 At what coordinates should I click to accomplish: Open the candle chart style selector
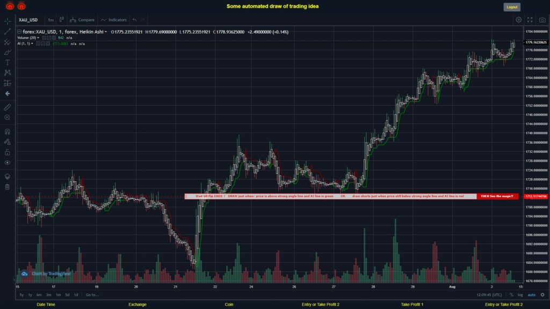click(61, 20)
